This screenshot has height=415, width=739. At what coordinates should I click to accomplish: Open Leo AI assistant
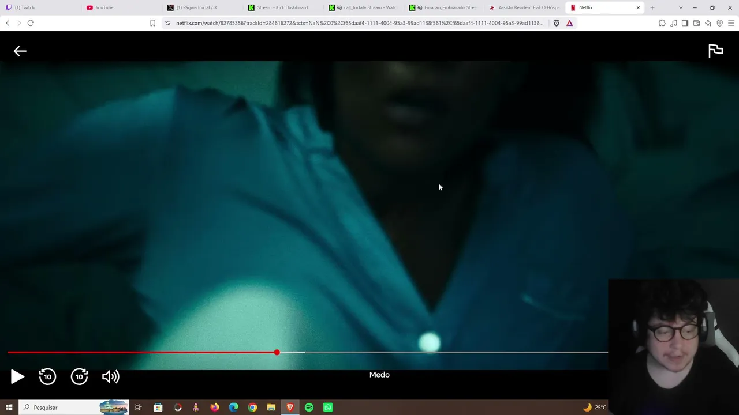pyautogui.click(x=708, y=23)
